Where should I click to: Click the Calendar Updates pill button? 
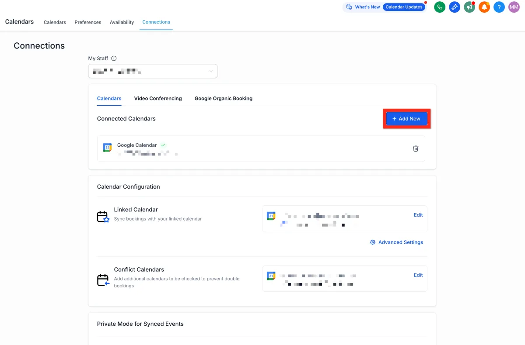coord(404,7)
